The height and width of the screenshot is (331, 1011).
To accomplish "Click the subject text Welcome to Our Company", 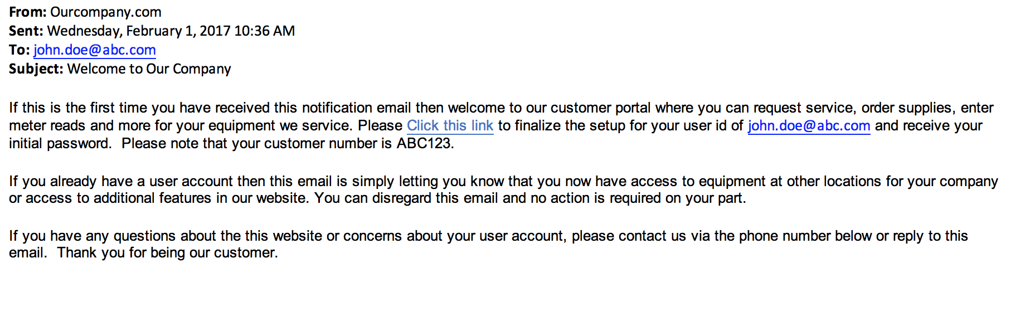I will [x=149, y=69].
